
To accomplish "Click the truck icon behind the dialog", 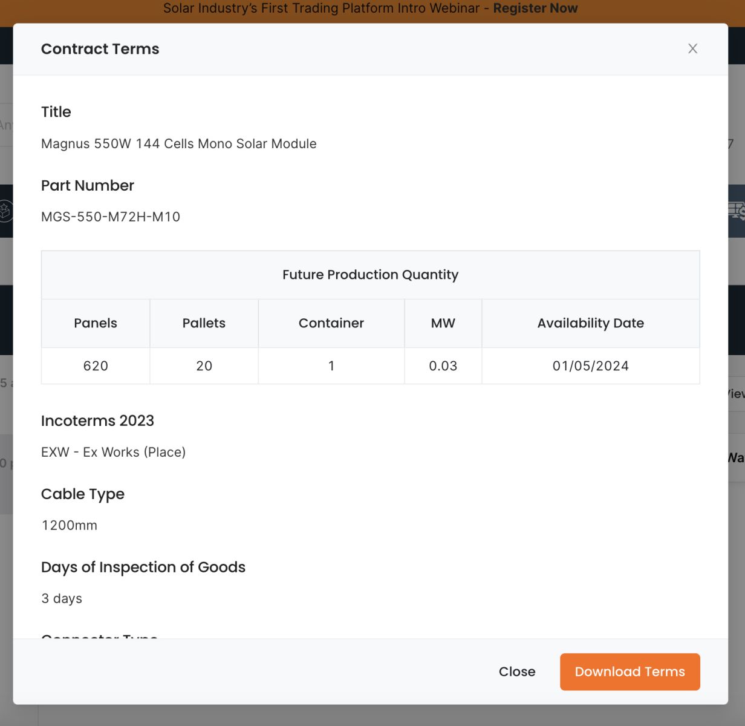I will tap(737, 211).
